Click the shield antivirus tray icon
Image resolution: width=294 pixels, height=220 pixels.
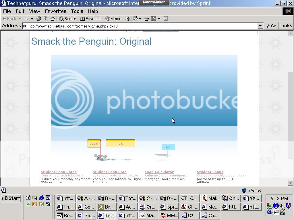[x=288, y=206]
